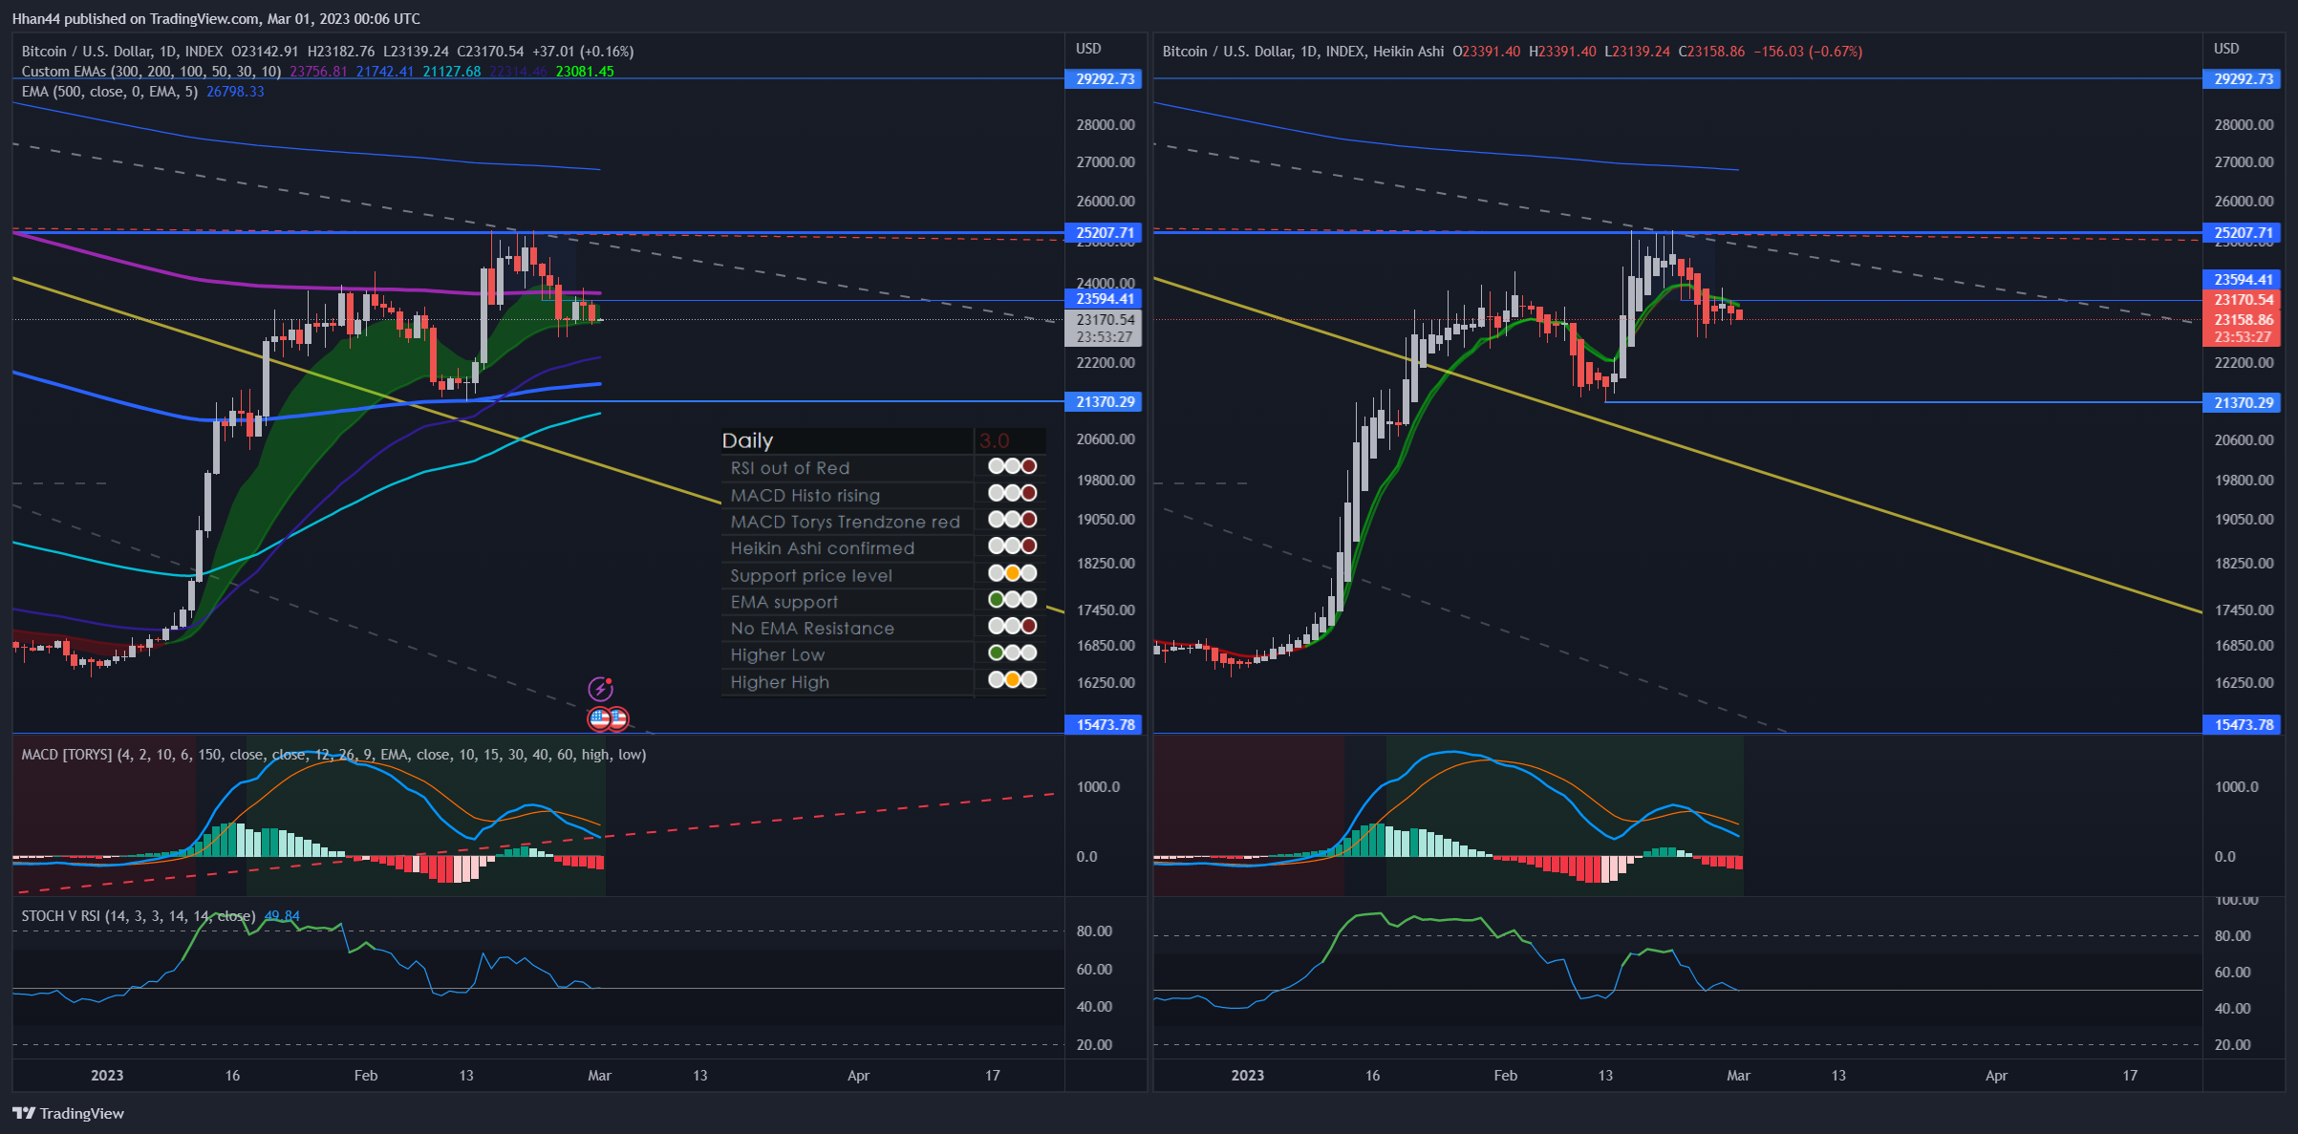This screenshot has width=2298, height=1134.
Task: Click 28000.00 tick on left chart price axis
Action: [1106, 125]
